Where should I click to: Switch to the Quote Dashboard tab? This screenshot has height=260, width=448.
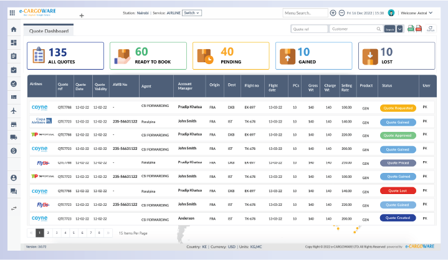click(x=49, y=31)
